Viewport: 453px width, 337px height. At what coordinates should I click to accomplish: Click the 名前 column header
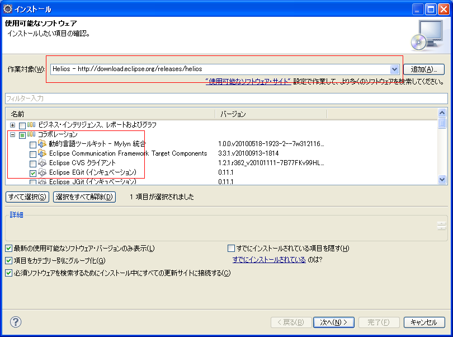point(110,114)
